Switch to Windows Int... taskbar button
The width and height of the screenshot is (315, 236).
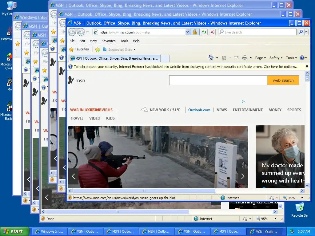coord(50,231)
